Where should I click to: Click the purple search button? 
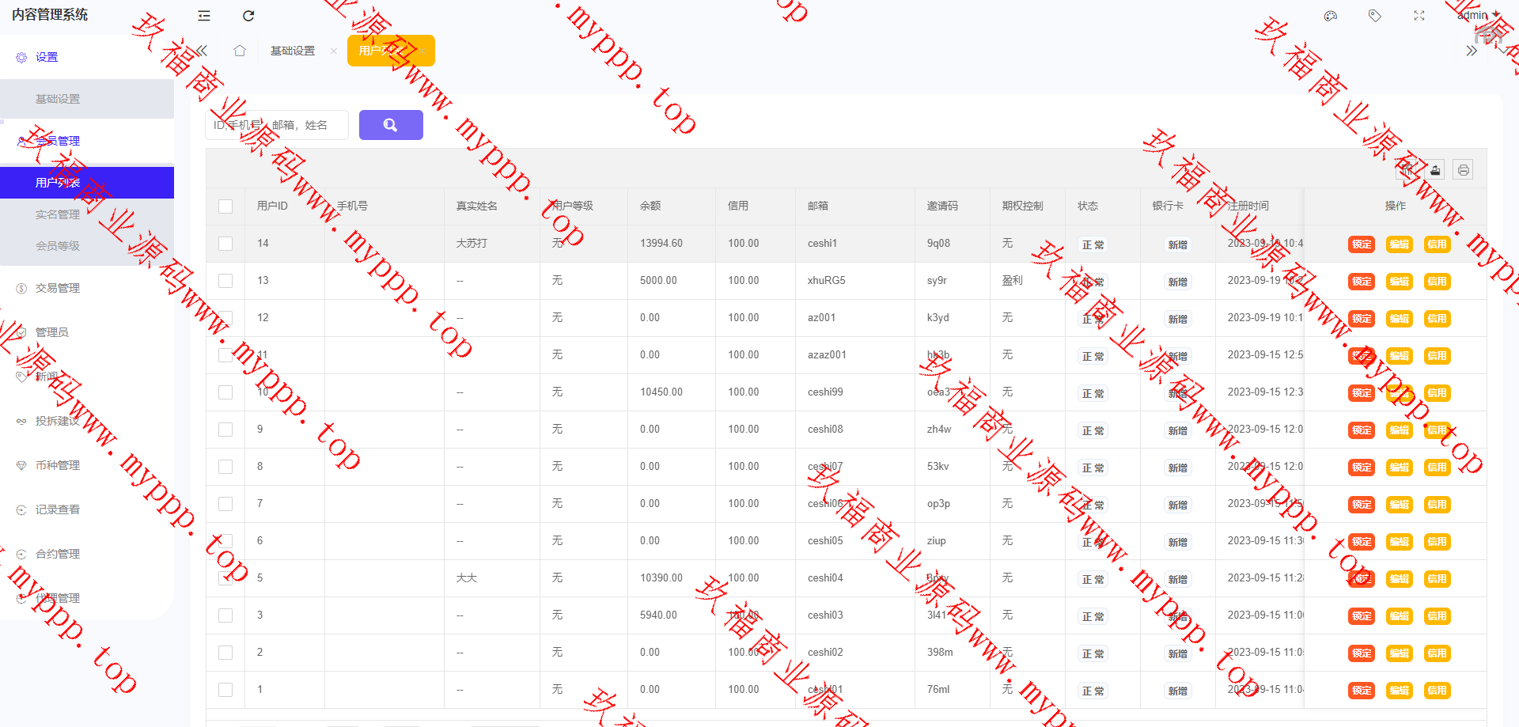pyautogui.click(x=391, y=125)
